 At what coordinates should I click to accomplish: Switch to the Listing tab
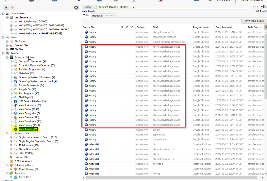click(x=89, y=7)
